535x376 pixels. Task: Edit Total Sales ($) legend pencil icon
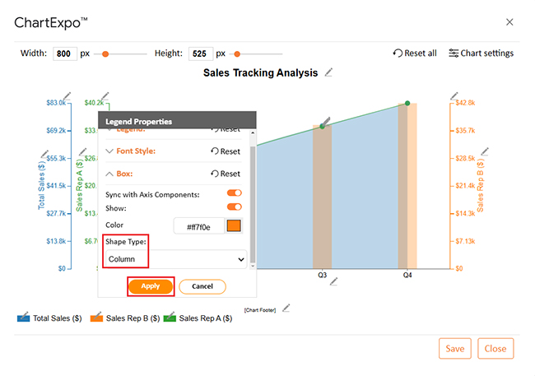[x=24, y=314]
